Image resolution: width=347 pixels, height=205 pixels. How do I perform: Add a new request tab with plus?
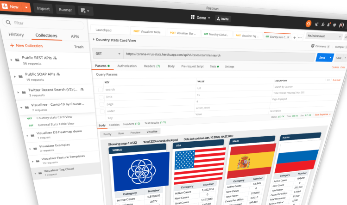click(x=294, y=37)
